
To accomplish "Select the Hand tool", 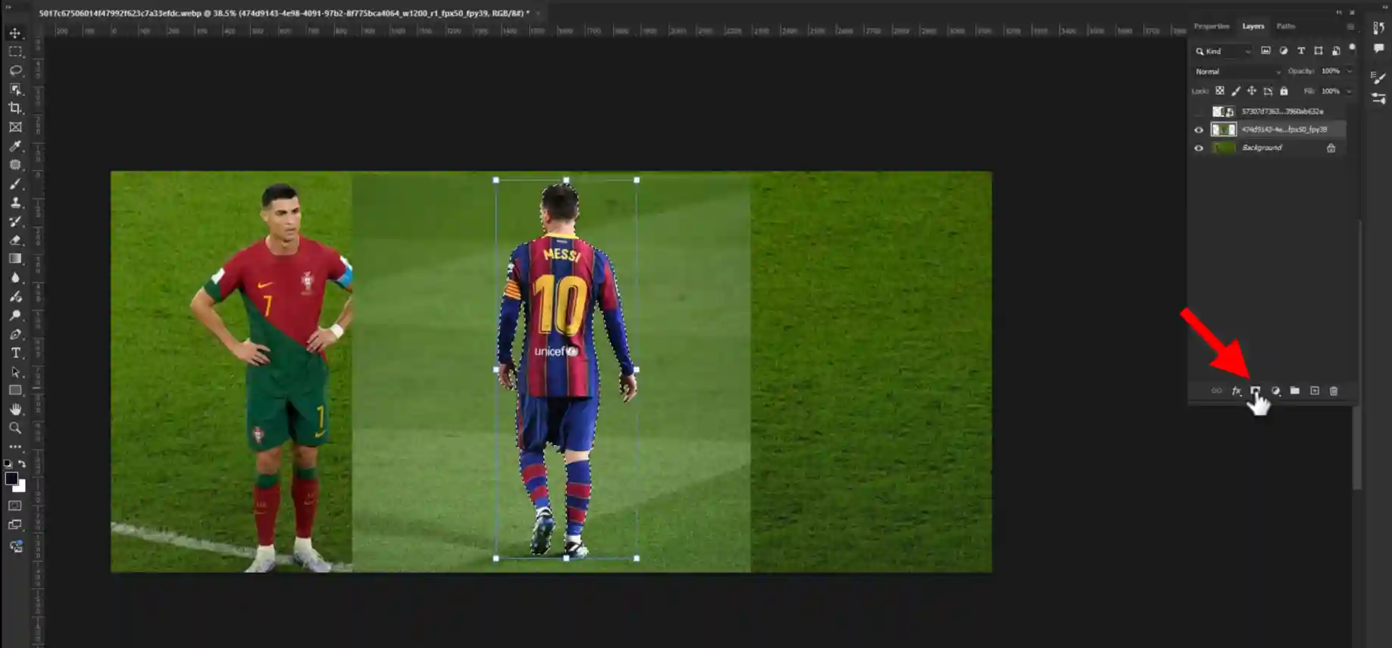I will (15, 410).
